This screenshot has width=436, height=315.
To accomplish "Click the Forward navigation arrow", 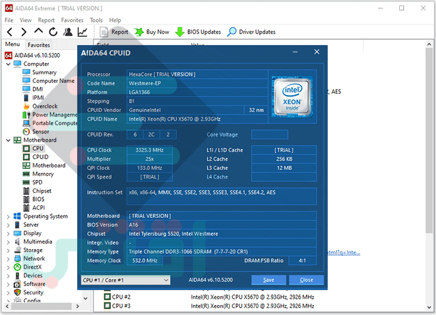I will (24, 32).
